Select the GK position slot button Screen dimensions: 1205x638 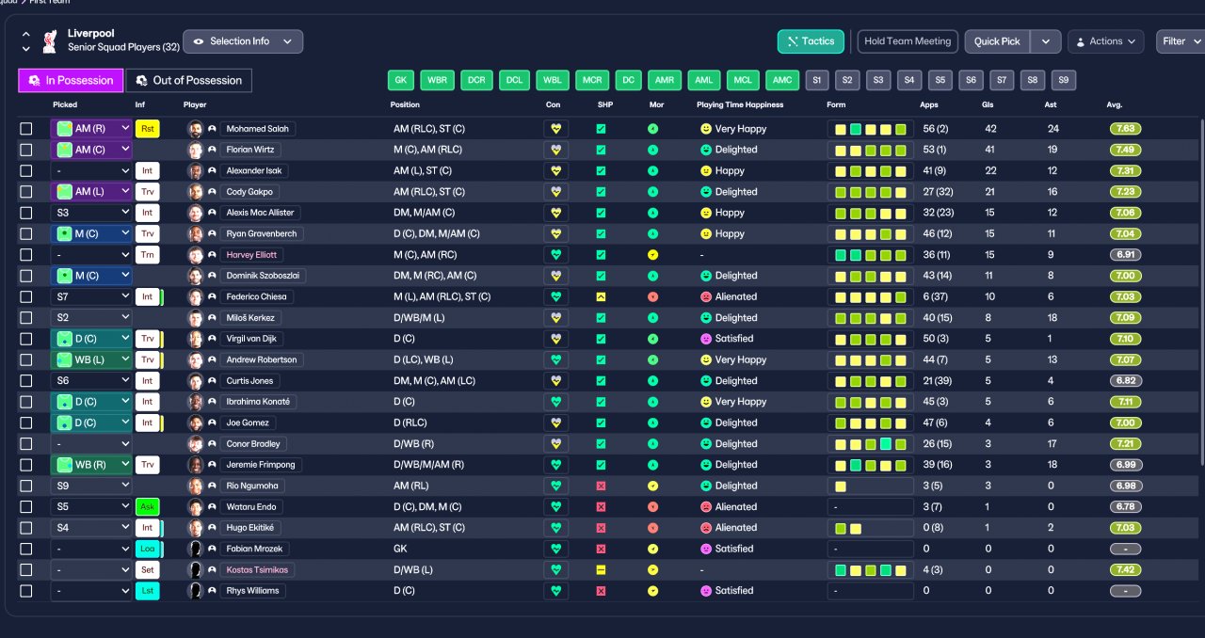pyautogui.click(x=401, y=80)
